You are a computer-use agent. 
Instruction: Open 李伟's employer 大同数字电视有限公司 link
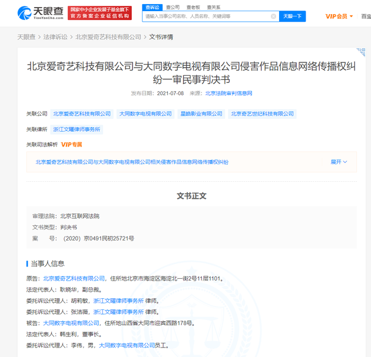point(127,346)
